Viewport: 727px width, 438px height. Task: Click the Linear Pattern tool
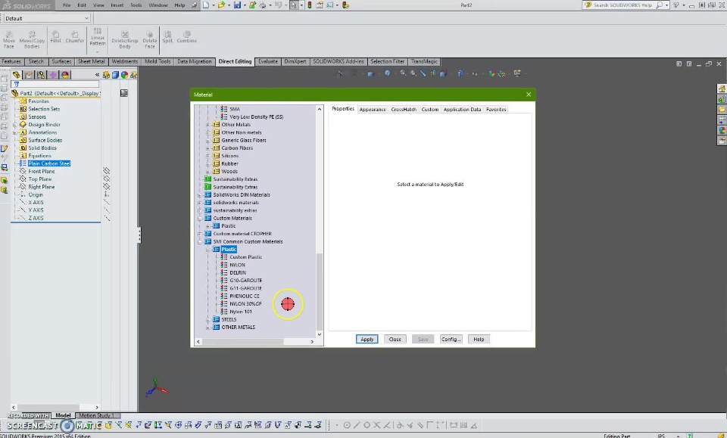point(98,36)
